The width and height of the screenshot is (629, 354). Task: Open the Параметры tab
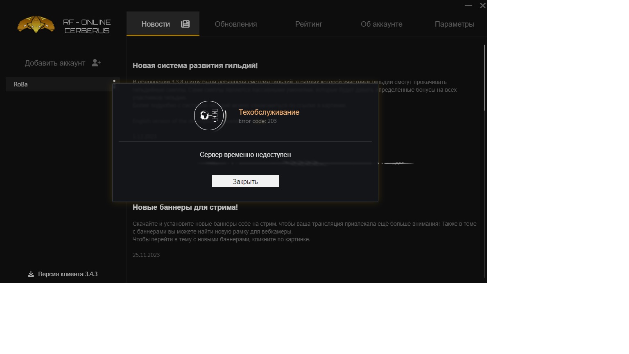[x=454, y=24]
